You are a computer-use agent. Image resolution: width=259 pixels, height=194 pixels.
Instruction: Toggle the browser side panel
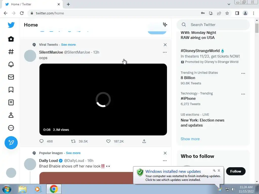pos(237,13)
